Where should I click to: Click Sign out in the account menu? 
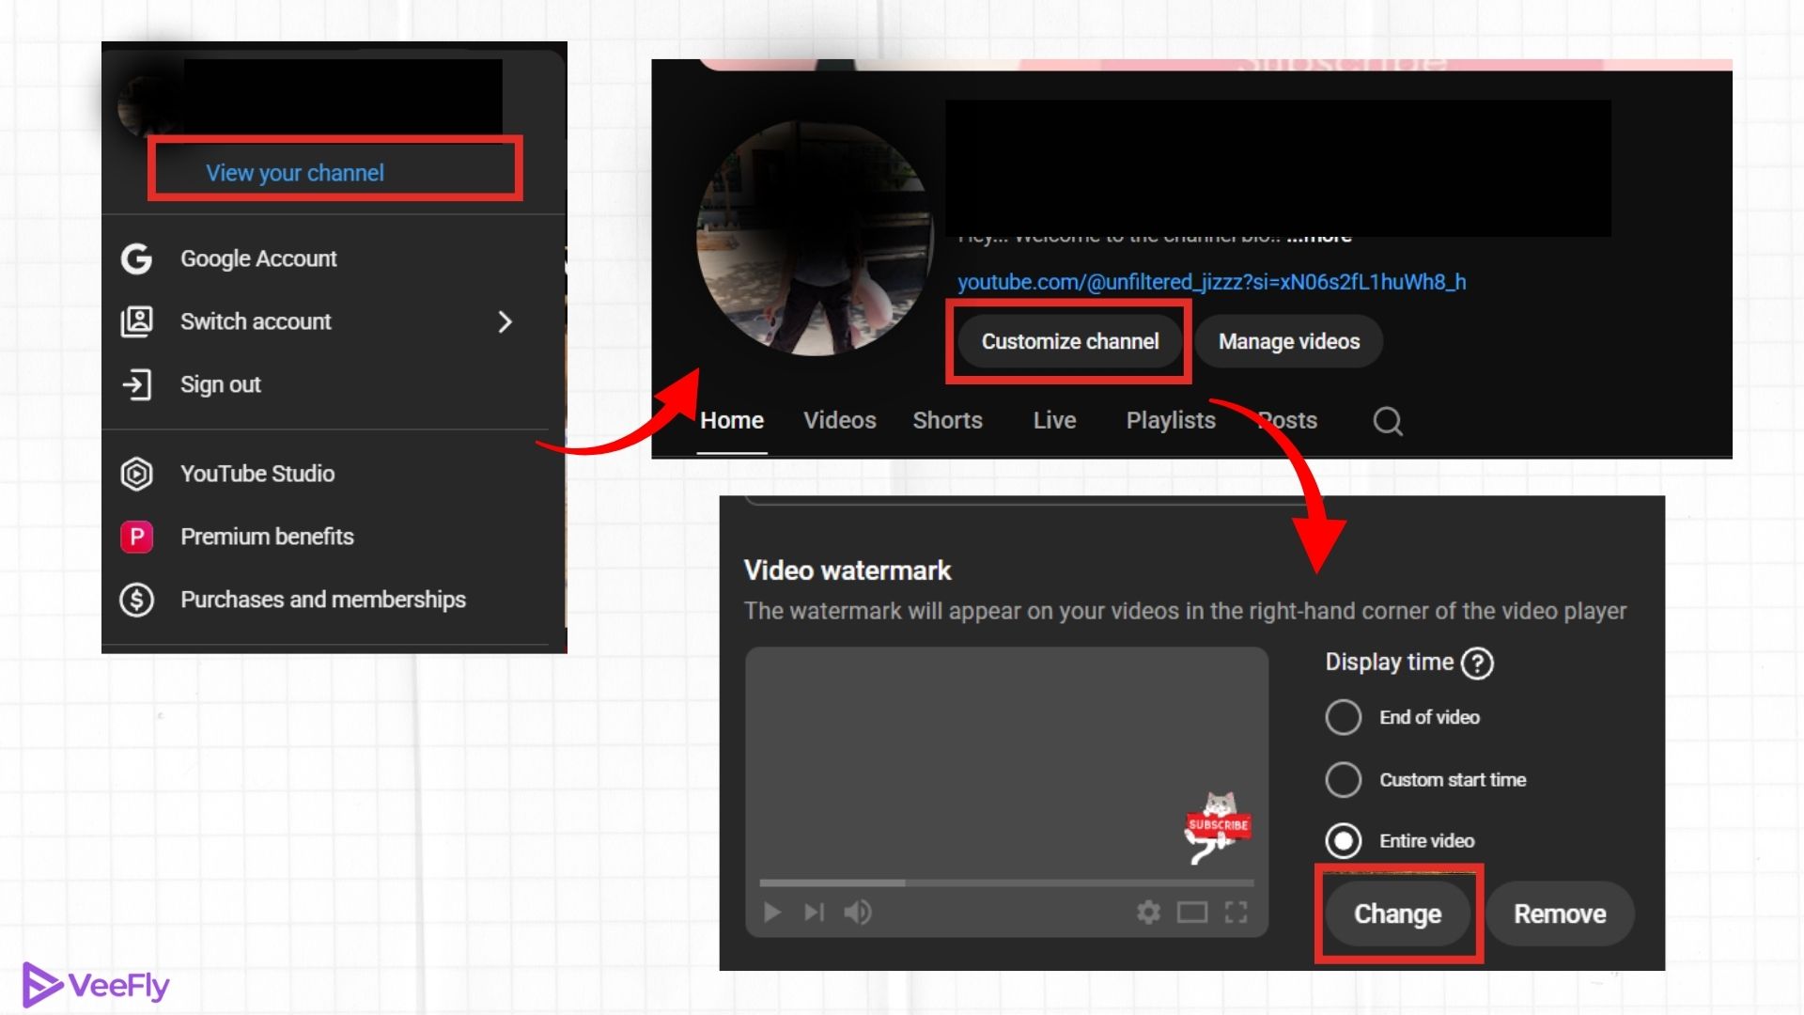[221, 383]
